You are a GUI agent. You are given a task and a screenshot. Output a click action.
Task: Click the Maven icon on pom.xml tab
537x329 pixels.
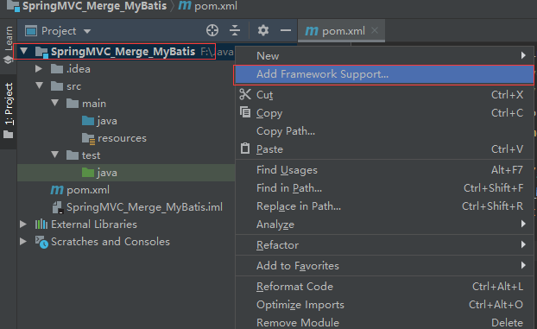(312, 31)
